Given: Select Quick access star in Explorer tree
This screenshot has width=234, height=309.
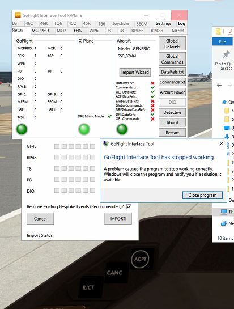Looking at the screenshot, I should (224, 101).
